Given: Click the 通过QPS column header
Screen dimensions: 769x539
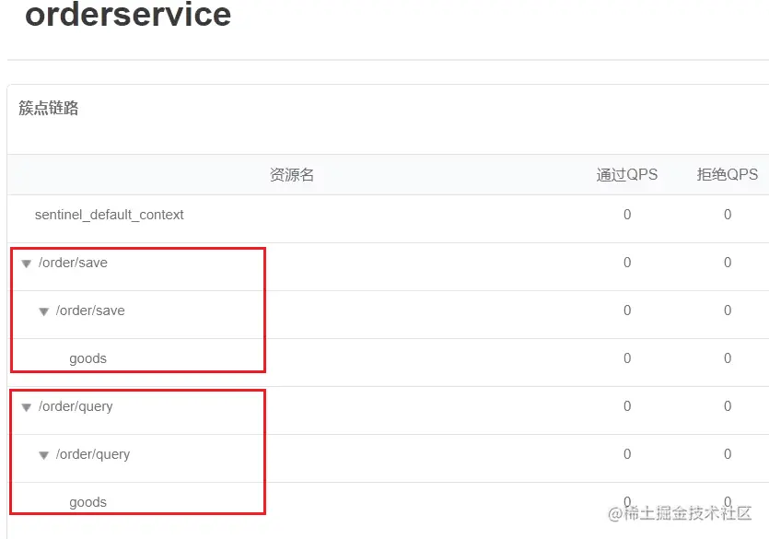Looking at the screenshot, I should [627, 174].
